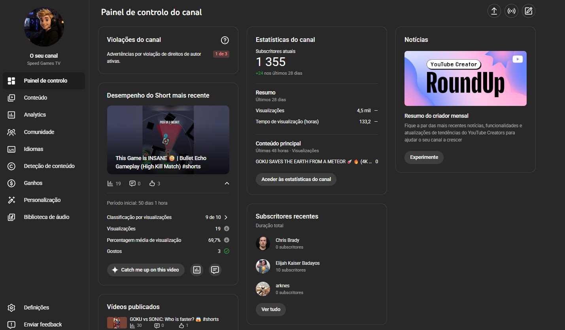Click the Experimente button
Screen dimensions: 565x330
pyautogui.click(x=424, y=157)
